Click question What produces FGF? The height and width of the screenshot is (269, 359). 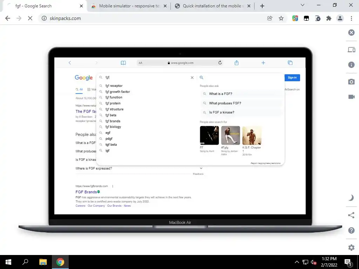[x=241, y=103]
